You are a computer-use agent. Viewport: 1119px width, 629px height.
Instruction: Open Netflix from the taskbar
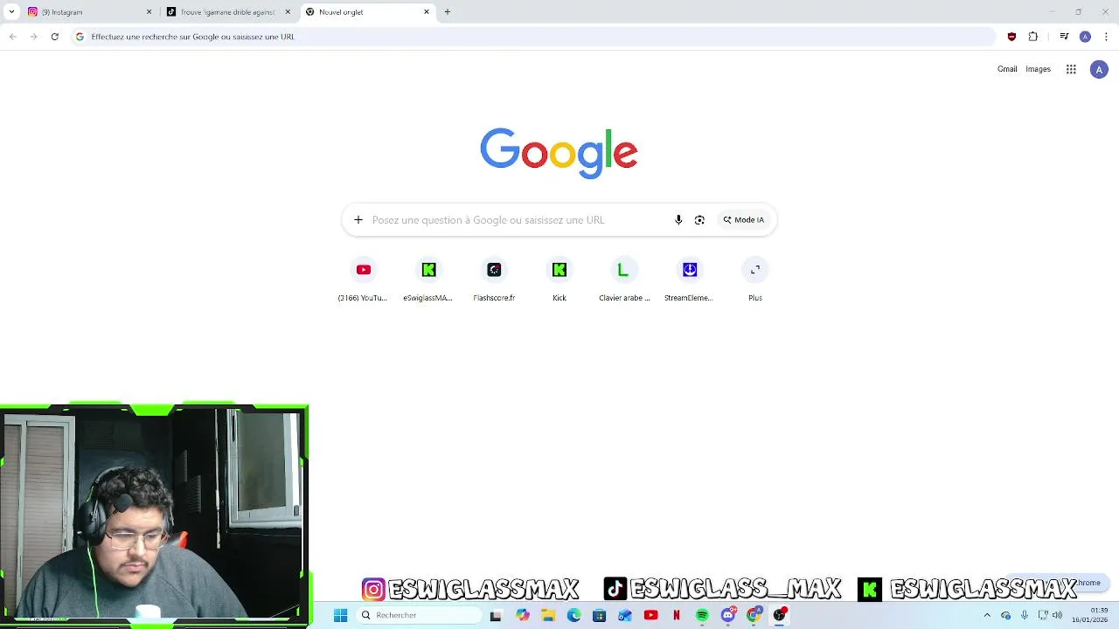tap(676, 615)
